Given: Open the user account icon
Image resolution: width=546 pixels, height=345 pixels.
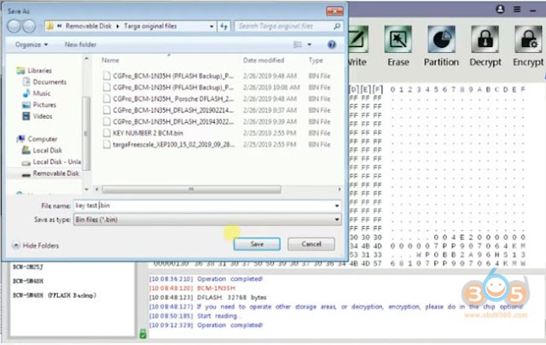Looking at the screenshot, I should pyautogui.click(x=500, y=9).
